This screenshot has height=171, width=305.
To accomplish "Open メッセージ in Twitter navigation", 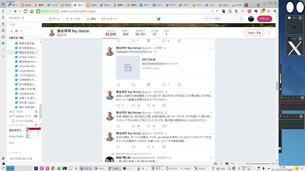I will tap(109, 19).
